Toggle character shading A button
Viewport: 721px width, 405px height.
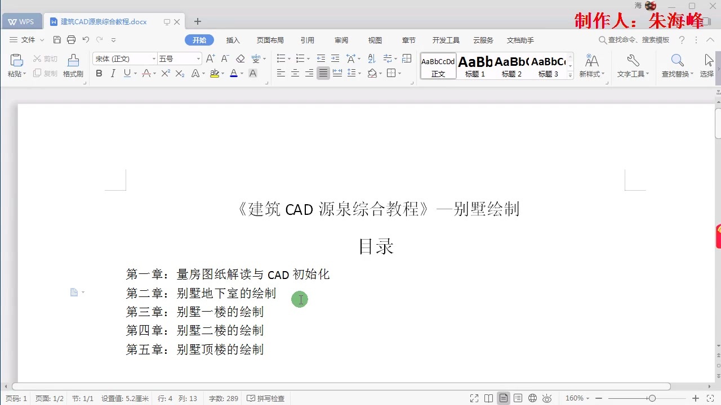click(253, 73)
